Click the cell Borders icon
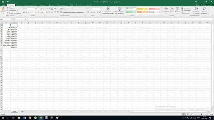 coord(33,12)
